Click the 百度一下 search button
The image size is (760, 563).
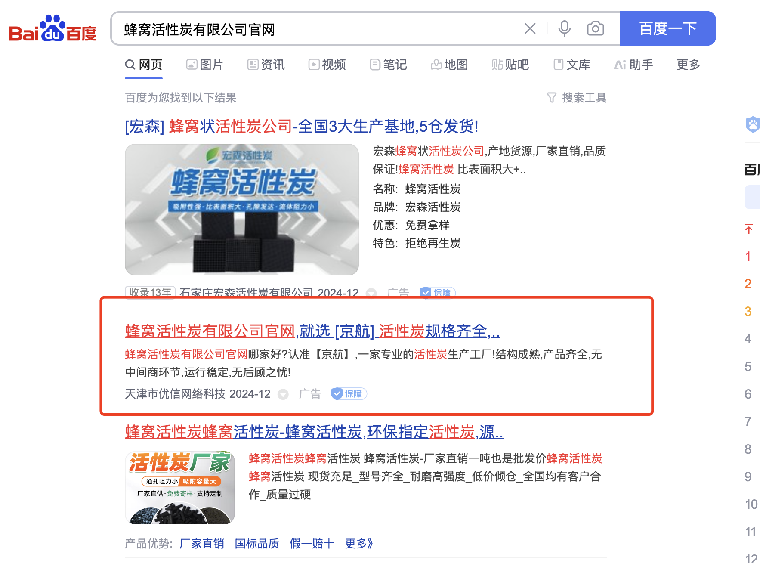click(x=667, y=28)
